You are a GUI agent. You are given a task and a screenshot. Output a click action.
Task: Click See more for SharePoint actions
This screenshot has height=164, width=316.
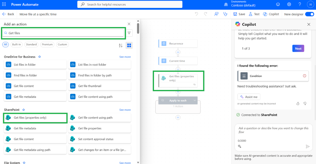coord(125,110)
